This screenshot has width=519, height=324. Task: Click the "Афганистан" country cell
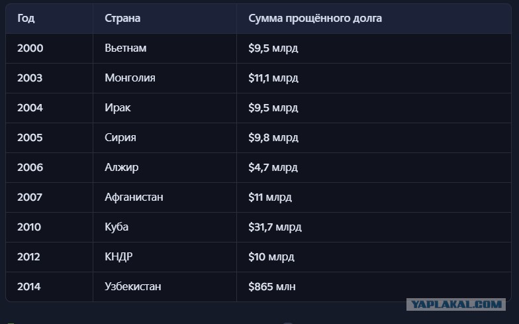point(134,197)
